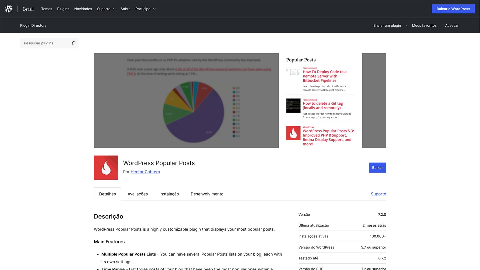Click the 'Instalações ativas' label
The height and width of the screenshot is (270, 480).
(x=313, y=236)
